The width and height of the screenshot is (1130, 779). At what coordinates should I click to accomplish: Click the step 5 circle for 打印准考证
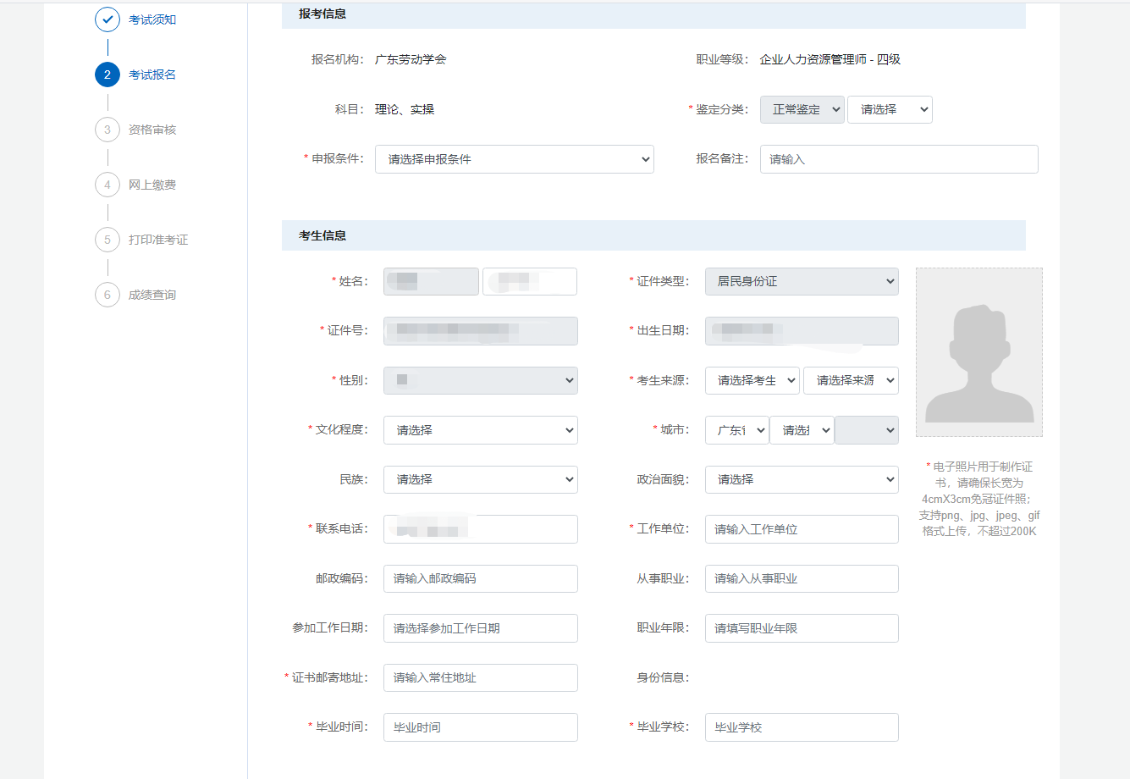coord(107,240)
